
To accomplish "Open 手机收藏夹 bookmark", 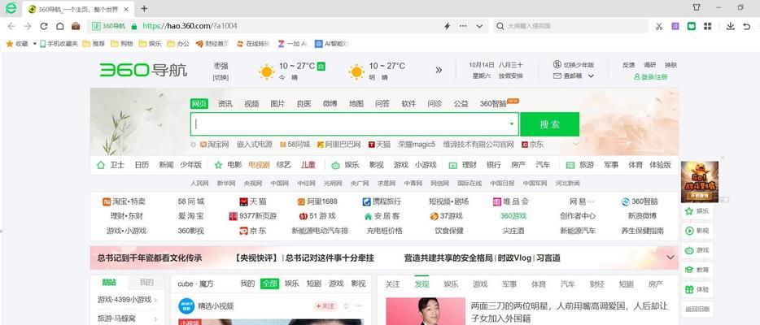I will pyautogui.click(x=59, y=44).
